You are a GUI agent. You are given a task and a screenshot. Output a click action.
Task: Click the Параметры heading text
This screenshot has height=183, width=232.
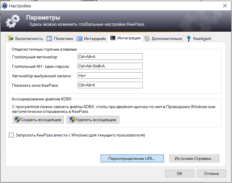(43, 18)
